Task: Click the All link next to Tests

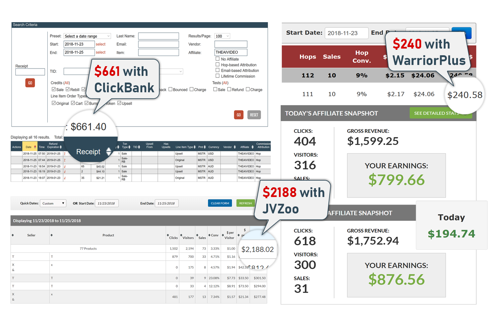Action: pos(225,83)
